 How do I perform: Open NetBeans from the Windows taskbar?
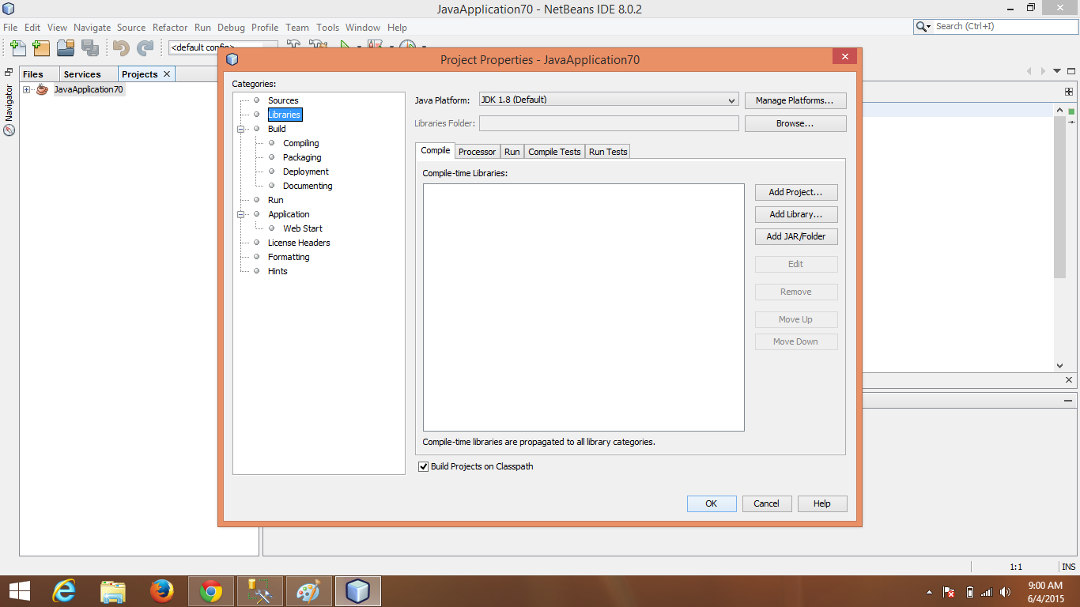(357, 590)
